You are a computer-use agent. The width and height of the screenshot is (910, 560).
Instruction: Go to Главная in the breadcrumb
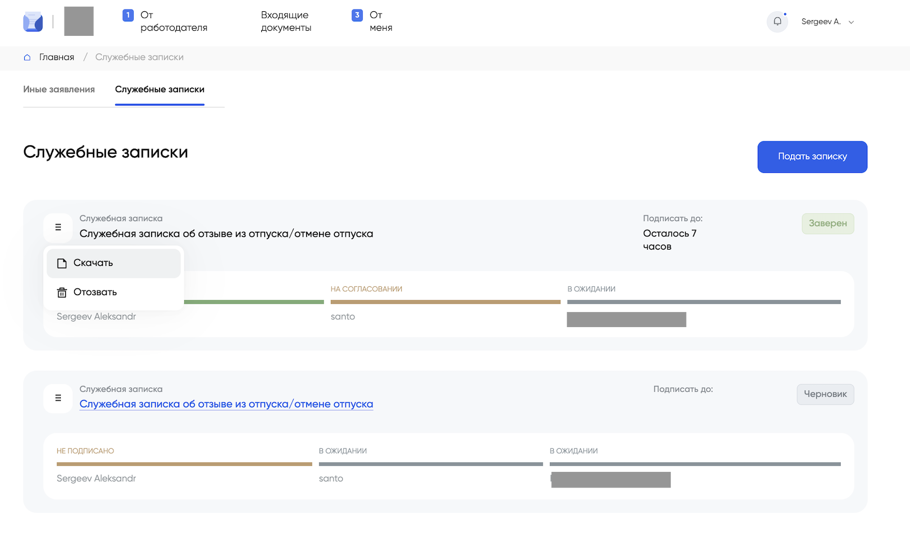click(x=56, y=57)
